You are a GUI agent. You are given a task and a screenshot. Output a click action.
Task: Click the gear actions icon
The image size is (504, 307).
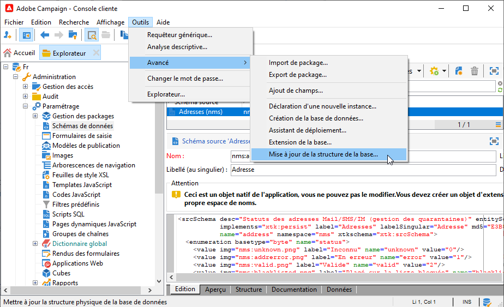pyautogui.click(x=434, y=71)
